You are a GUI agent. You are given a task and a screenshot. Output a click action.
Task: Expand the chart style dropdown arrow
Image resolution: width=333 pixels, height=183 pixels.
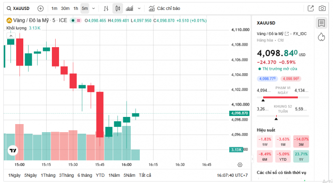139,9
